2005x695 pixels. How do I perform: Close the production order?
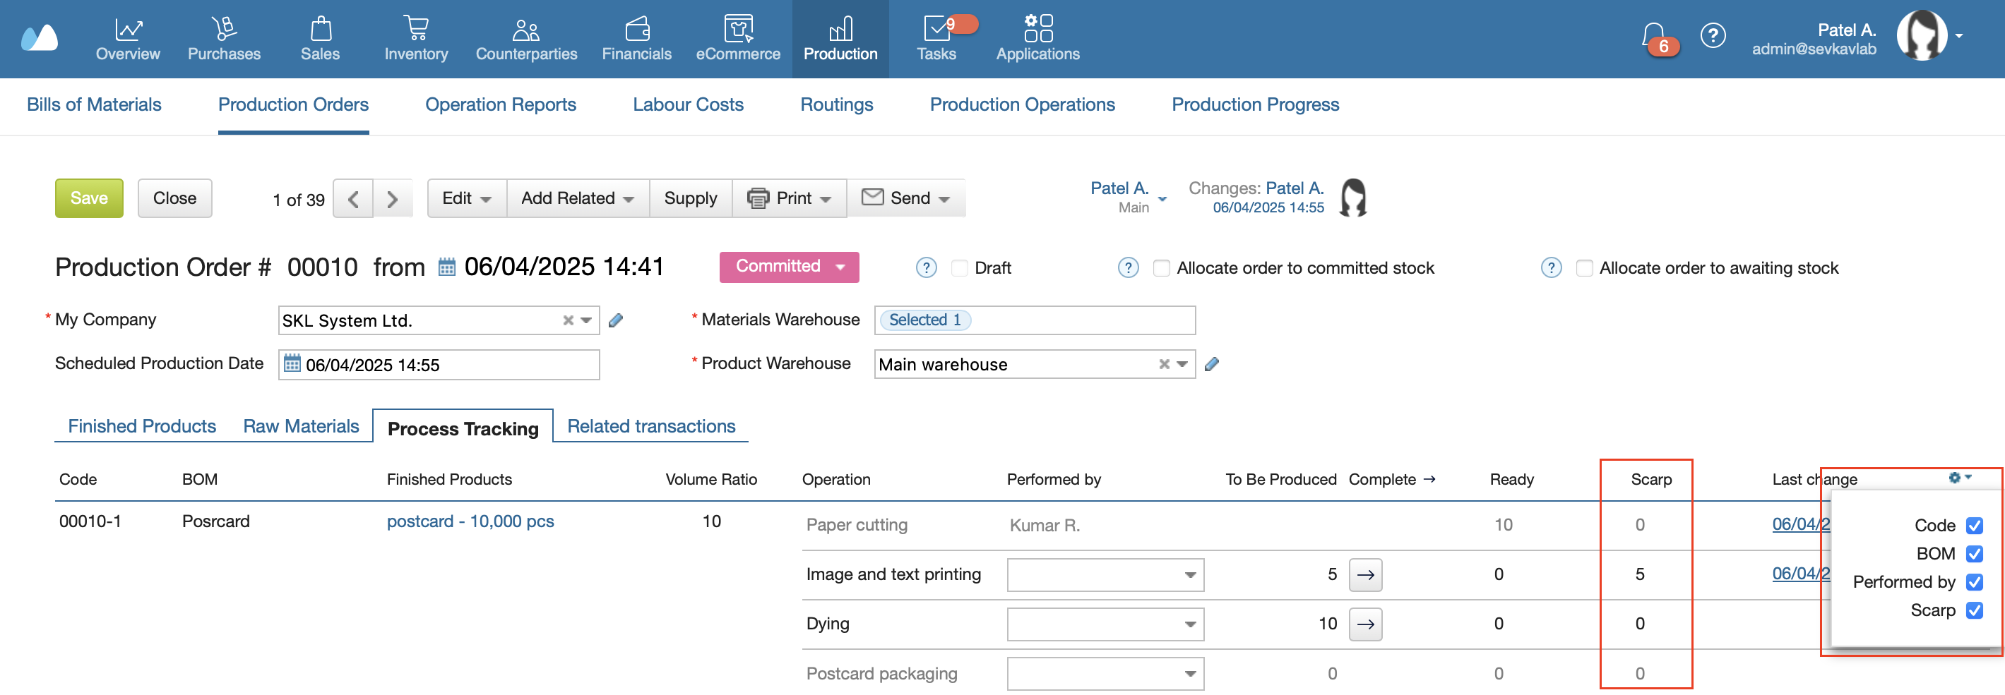pos(174,199)
